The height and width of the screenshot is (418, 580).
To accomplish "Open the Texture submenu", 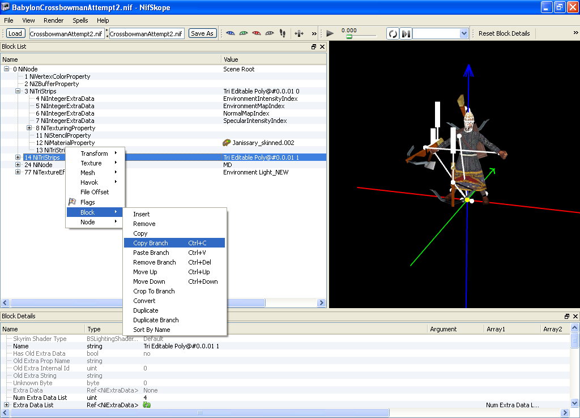I will (95, 163).
